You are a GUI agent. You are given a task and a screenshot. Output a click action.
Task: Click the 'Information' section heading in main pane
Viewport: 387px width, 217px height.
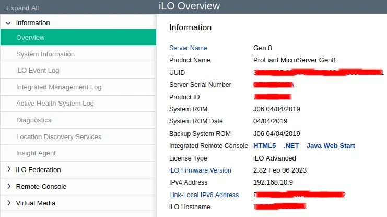[190, 27]
